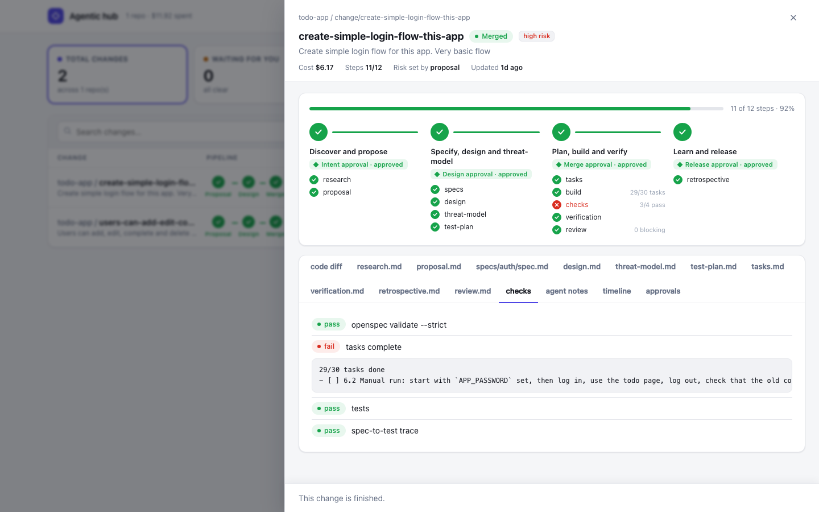Switch to the design.md tab
The image size is (819, 512).
pos(582,266)
